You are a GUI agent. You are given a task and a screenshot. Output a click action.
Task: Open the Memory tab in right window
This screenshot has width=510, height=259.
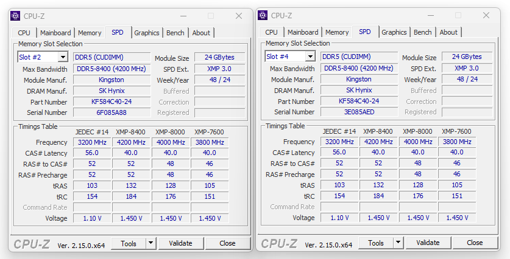(338, 32)
